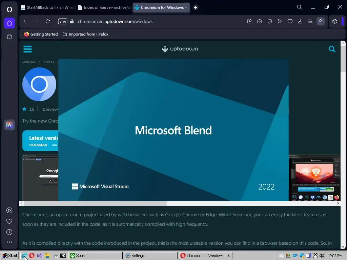The height and width of the screenshot is (260, 347).
Task: Open a new tab with plus
Action: pyautogui.click(x=196, y=7)
